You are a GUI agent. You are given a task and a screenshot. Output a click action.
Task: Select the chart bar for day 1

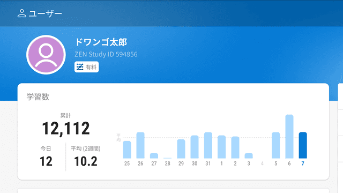221,147
